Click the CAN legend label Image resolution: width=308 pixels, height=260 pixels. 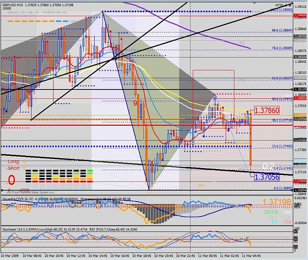[x=72, y=21]
